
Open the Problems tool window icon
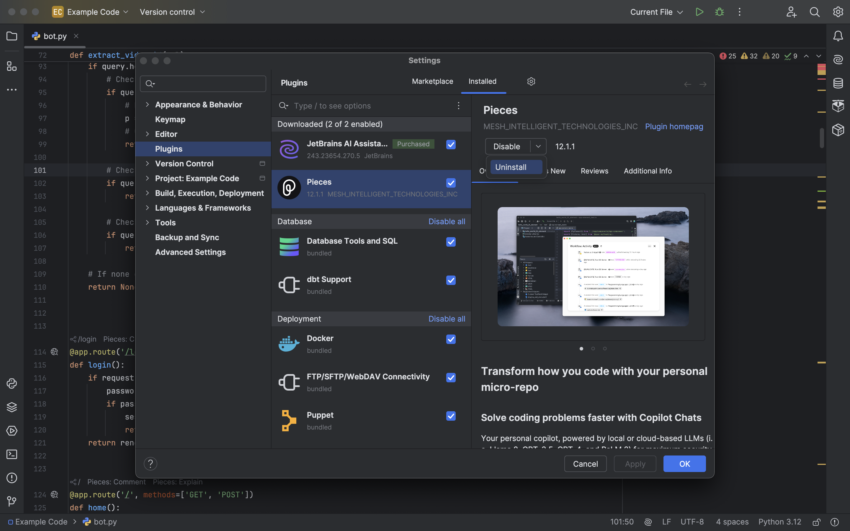coord(12,478)
